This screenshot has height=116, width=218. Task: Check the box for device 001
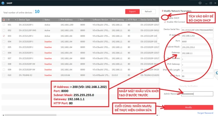point(4,25)
